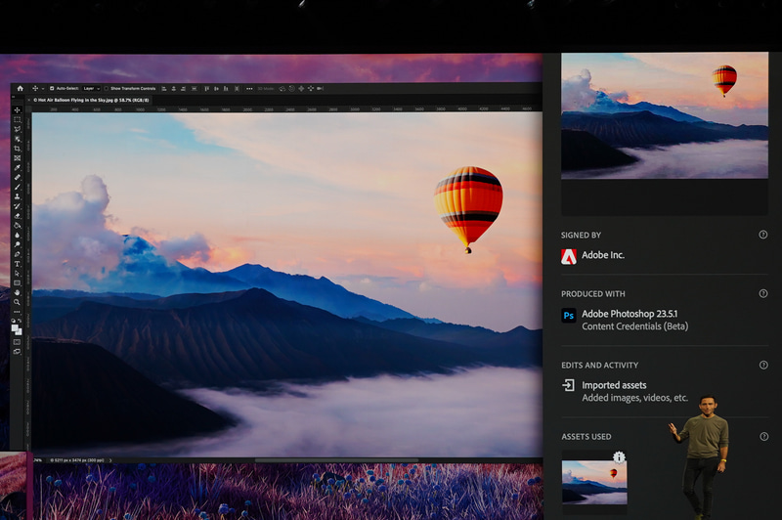Pick the background color swatch

coord(20,332)
